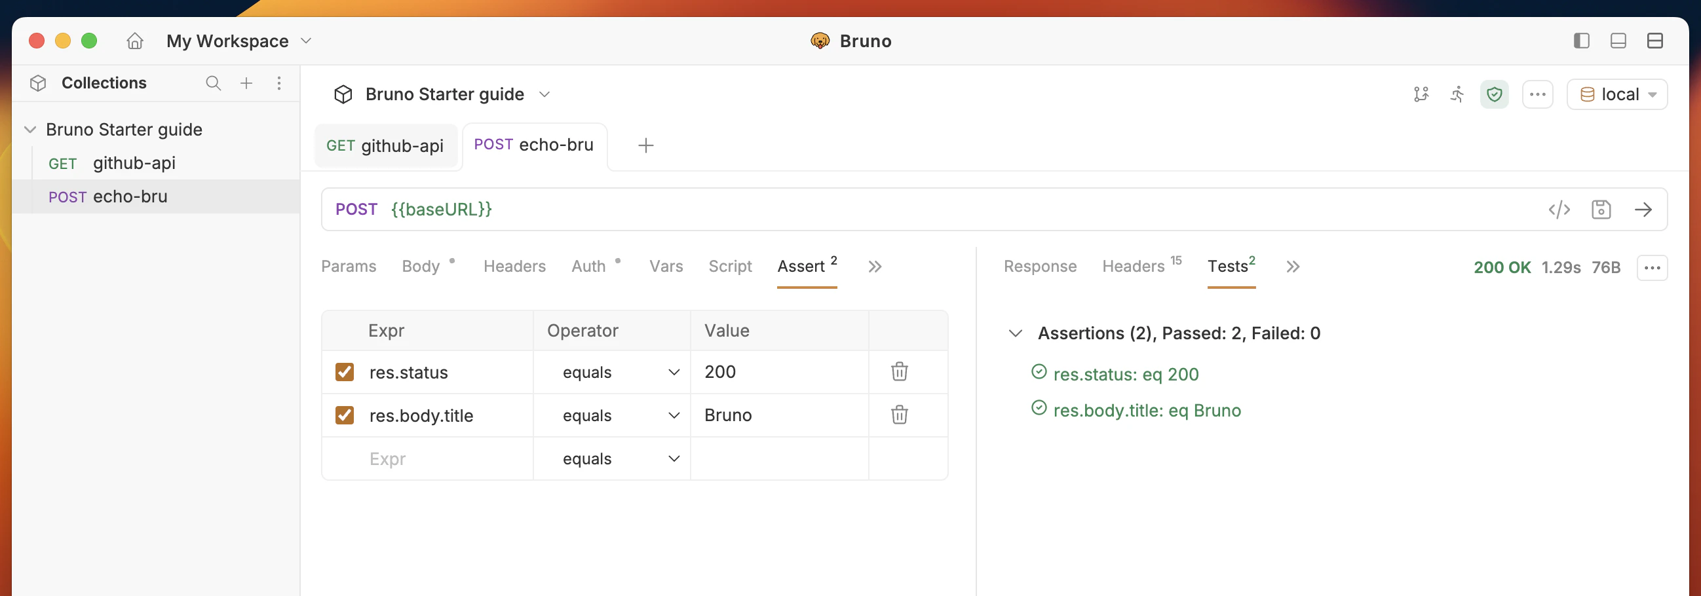
Task: Open the local environment dropdown
Action: [x=1616, y=94]
